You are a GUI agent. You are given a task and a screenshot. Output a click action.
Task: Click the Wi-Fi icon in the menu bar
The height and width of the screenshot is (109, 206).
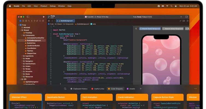pyautogui.click(x=167, y=6)
